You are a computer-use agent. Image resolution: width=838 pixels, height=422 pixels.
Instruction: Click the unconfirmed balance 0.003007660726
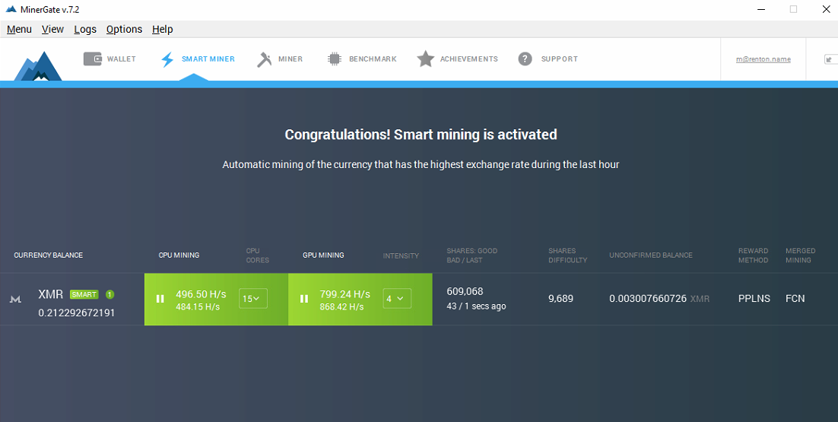click(x=648, y=299)
